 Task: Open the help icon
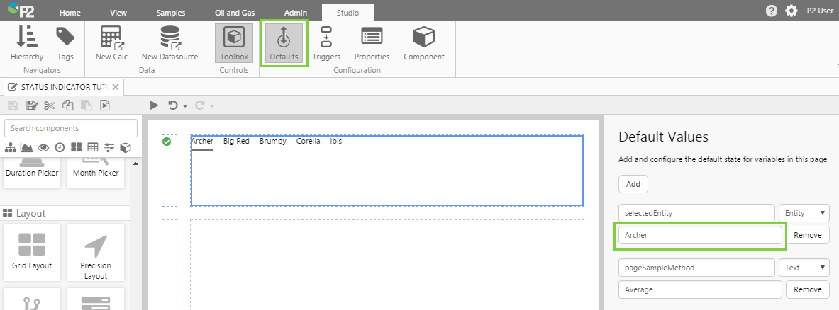pos(771,11)
